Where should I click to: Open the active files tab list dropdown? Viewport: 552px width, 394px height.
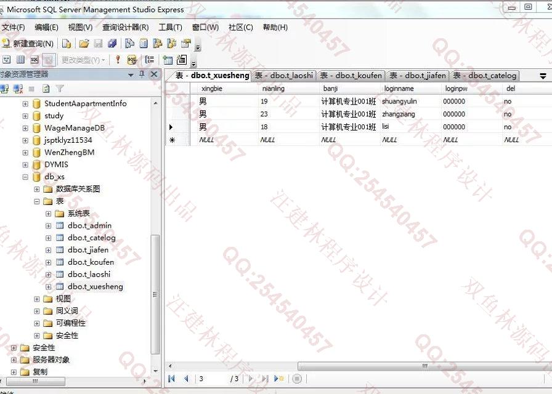(x=543, y=76)
